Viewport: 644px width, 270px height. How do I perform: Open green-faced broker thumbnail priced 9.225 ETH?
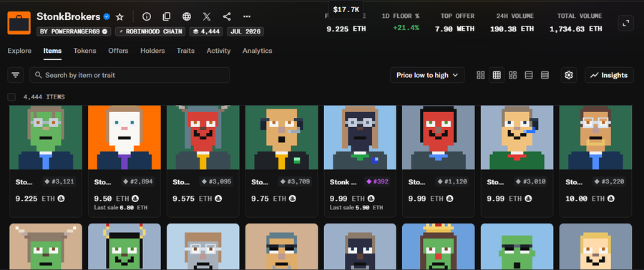(x=46, y=138)
